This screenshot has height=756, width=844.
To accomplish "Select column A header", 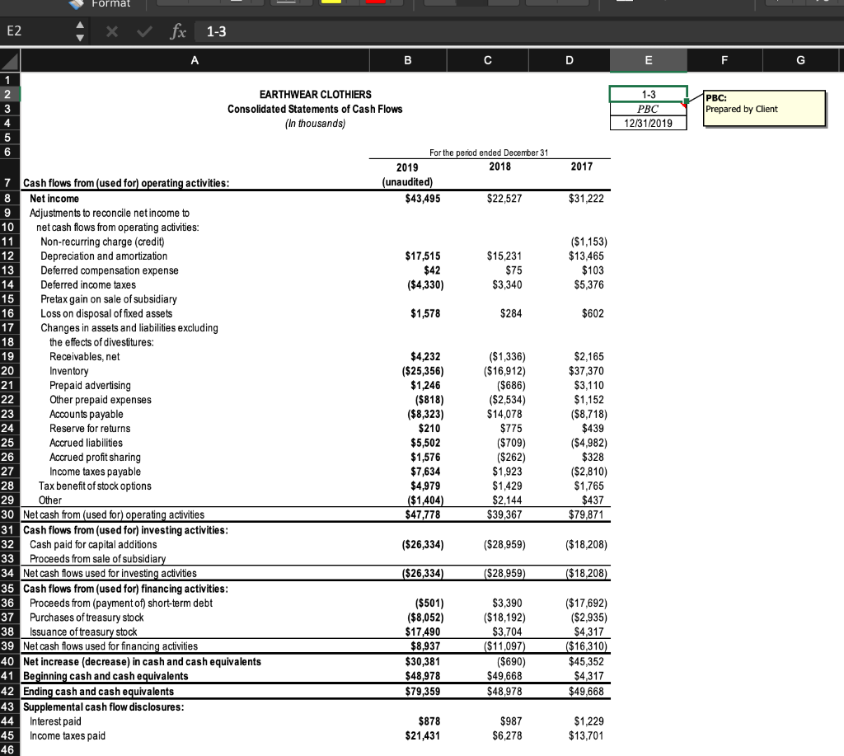I will [195, 60].
